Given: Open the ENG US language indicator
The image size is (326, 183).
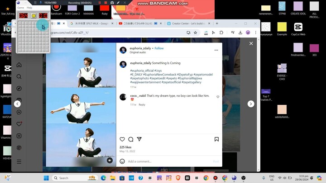Looking at the screenshot, I should [272, 178].
